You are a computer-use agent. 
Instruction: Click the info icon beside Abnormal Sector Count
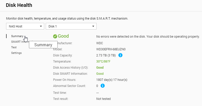coord(102,86)
